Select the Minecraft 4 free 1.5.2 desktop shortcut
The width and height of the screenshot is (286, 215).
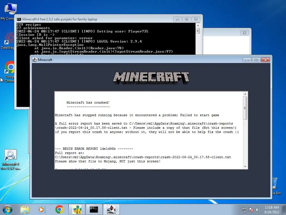[x=10, y=160]
